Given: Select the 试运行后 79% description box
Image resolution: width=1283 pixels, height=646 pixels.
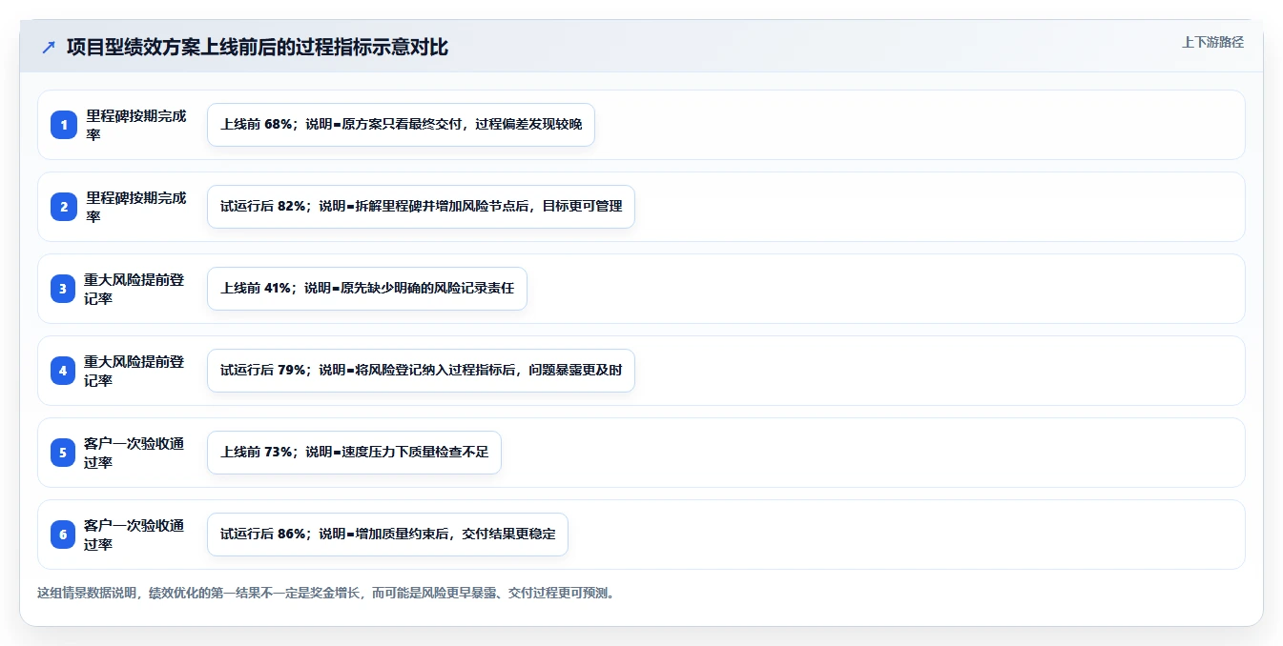Looking at the screenshot, I should (x=421, y=371).
